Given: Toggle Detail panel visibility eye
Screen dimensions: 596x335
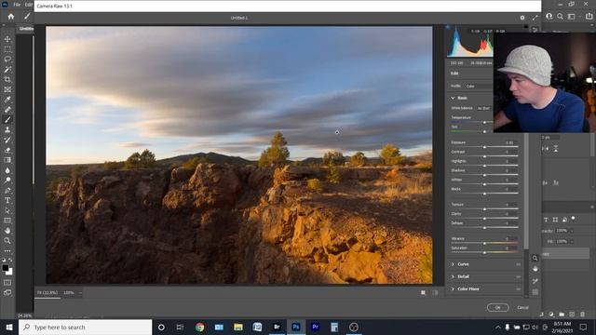Looking at the screenshot, I should pos(518,277).
